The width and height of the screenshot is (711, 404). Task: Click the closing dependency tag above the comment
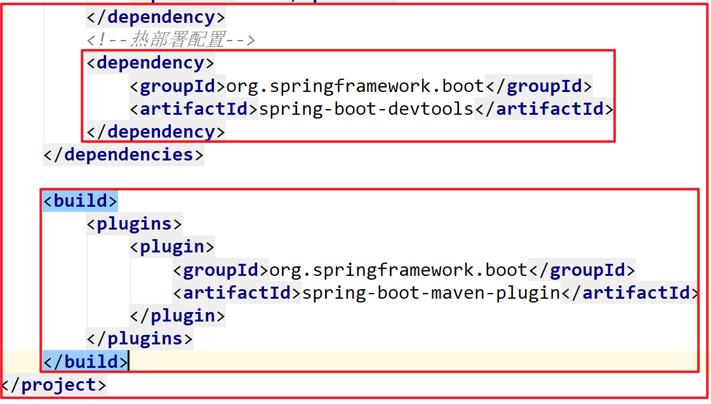click(156, 17)
